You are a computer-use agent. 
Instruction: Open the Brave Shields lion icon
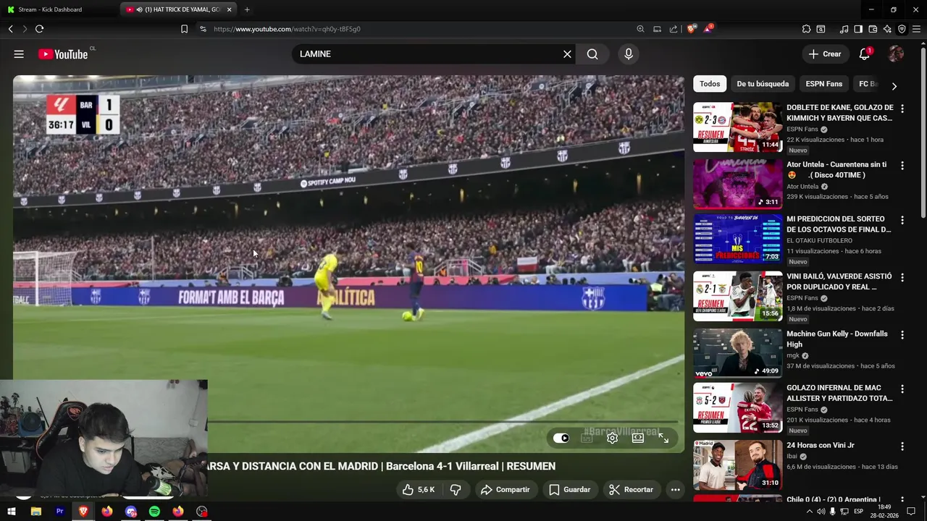tap(692, 29)
